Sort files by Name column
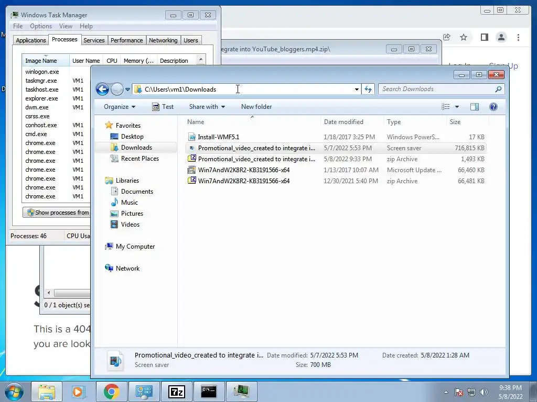Image resolution: width=537 pixels, height=402 pixels. [252, 121]
